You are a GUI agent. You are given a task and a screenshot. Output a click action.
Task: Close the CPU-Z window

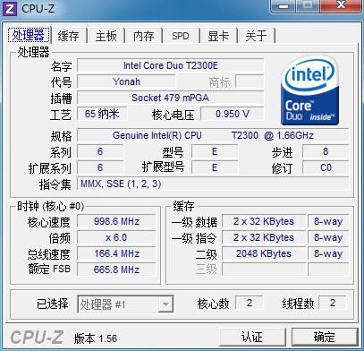(342, 5)
